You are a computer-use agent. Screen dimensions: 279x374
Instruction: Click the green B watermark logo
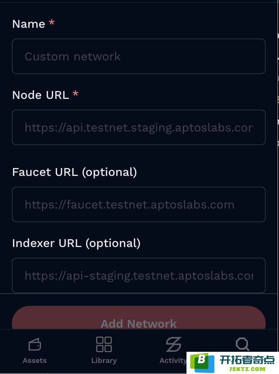point(202,362)
